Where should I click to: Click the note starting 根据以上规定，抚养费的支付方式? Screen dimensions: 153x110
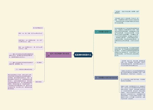pos(133,93)
